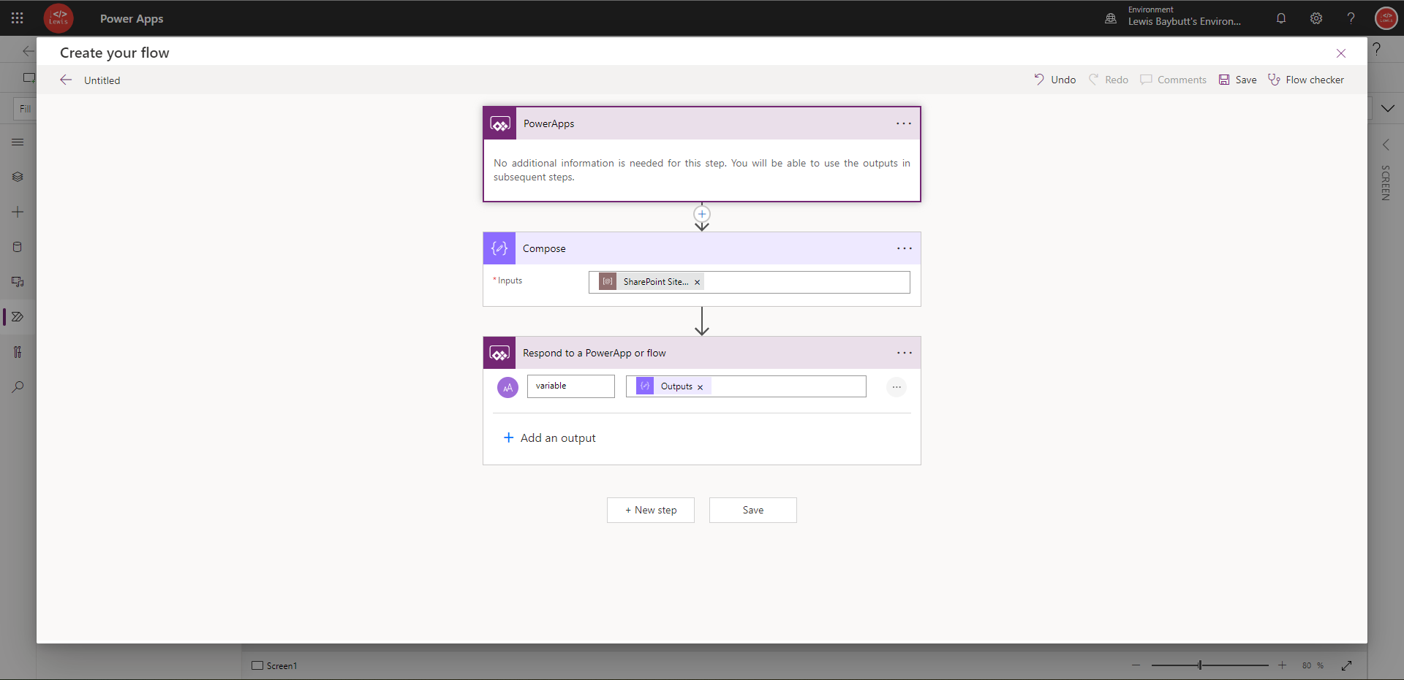
Task: Open Compose action options menu
Action: pos(905,248)
